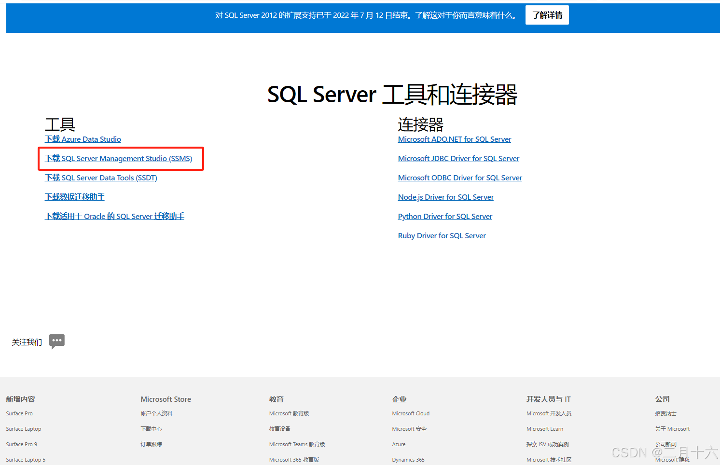Image resolution: width=720 pixels, height=465 pixels.
Task: Click Azure under 企业
Action: pyautogui.click(x=399, y=444)
